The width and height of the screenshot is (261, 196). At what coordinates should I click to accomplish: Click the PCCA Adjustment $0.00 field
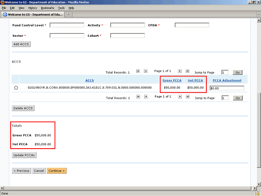click(227, 88)
